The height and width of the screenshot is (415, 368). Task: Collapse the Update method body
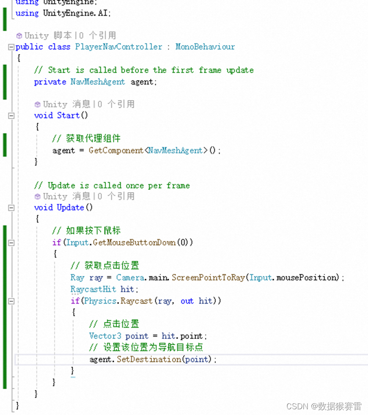(11, 207)
